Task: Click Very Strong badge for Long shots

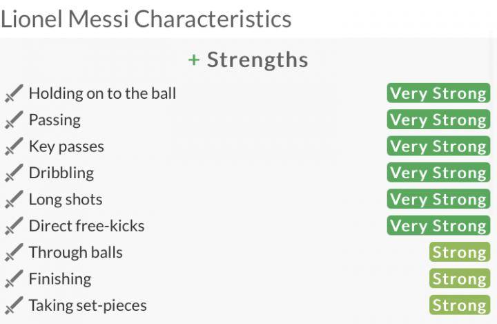Action: (x=438, y=200)
